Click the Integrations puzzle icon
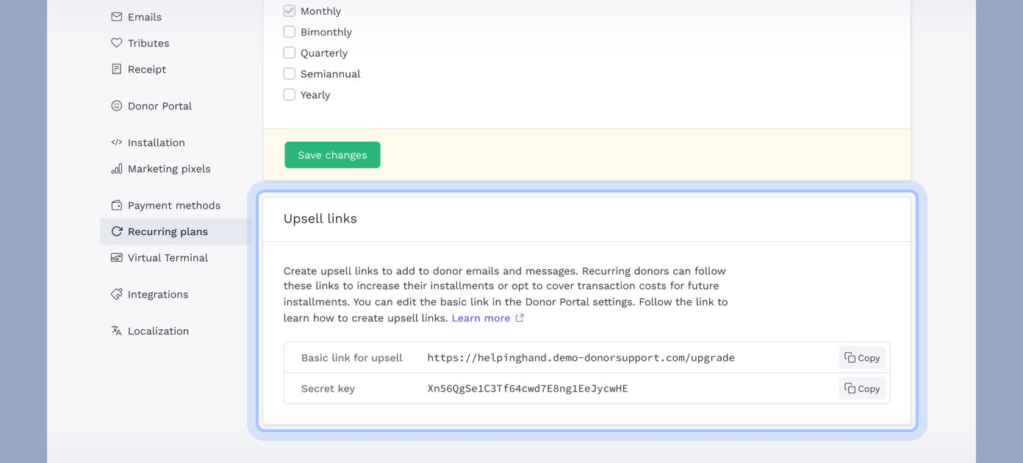This screenshot has width=1023, height=463. (x=116, y=295)
